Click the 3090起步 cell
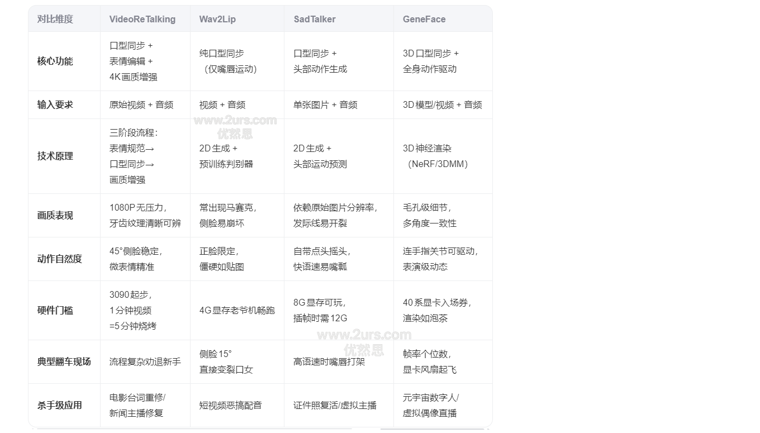The image size is (760, 433). (145, 311)
